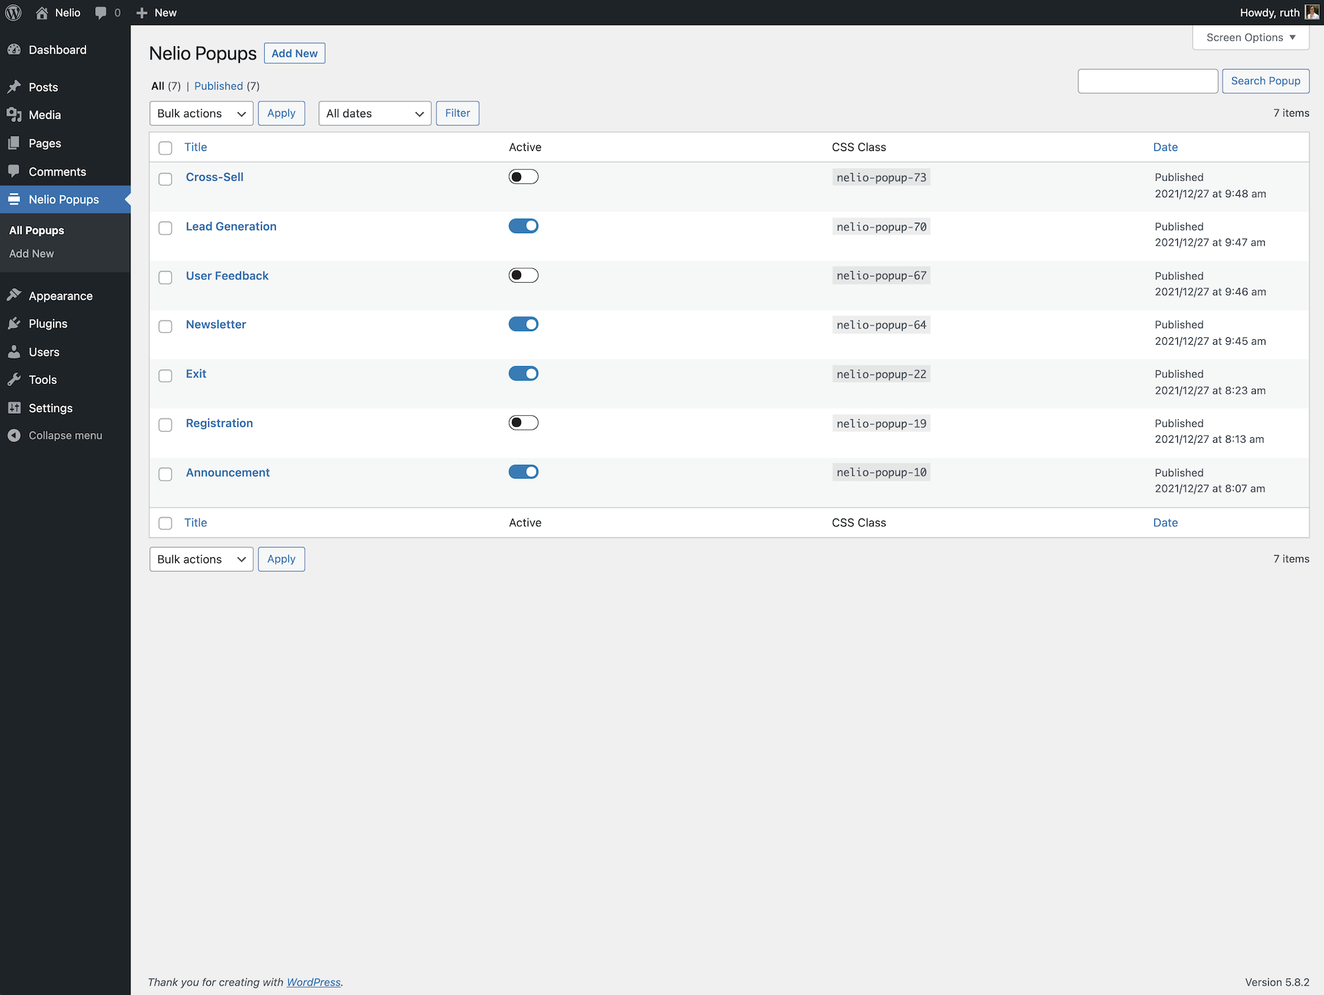Enable the Cross-Sell popup toggle
This screenshot has width=1324, height=995.
pyautogui.click(x=523, y=177)
